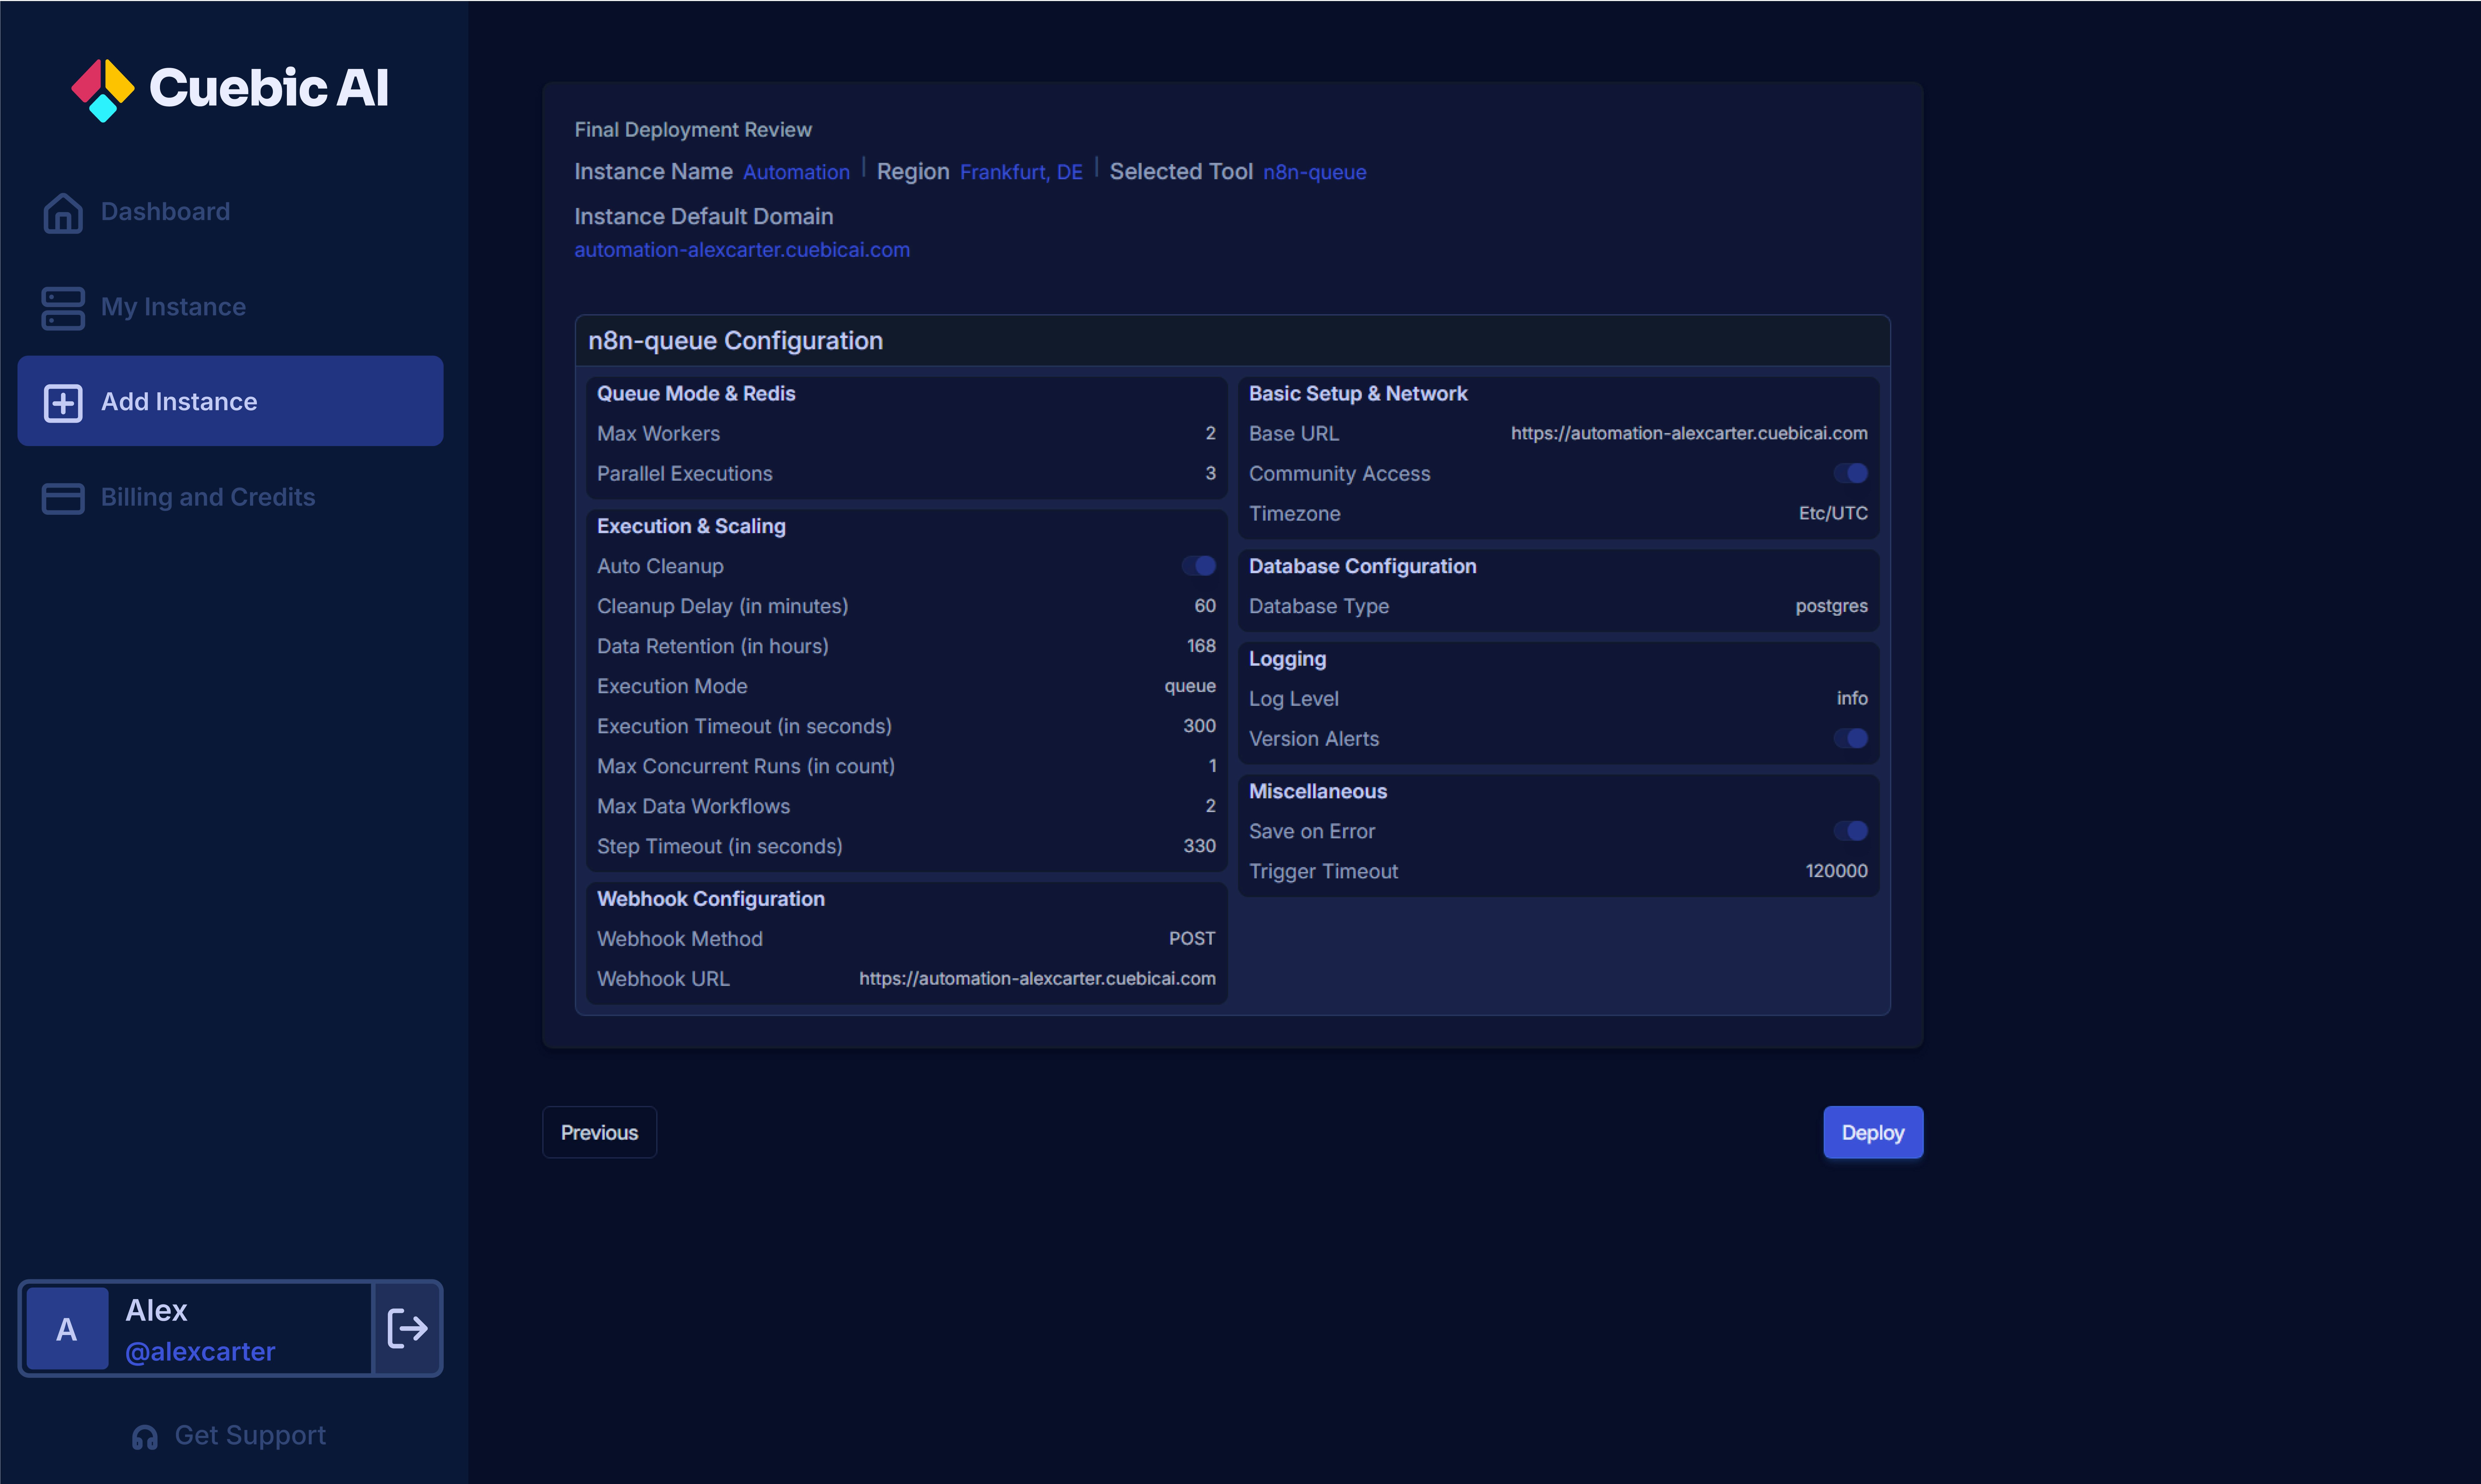Image resolution: width=2481 pixels, height=1484 pixels.
Task: Select the Add Instance menu item
Action: click(230, 401)
